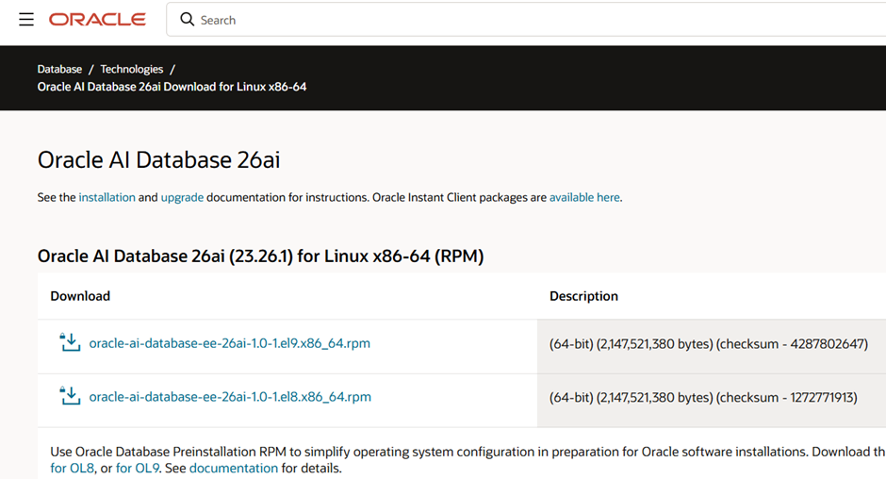Open the 'for OL9' preinstallation link
This screenshot has height=479, width=886.
click(x=138, y=468)
